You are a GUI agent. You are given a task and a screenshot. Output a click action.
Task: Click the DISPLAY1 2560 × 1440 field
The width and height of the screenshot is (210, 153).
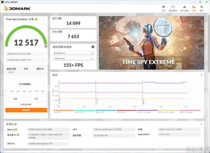(48, 136)
